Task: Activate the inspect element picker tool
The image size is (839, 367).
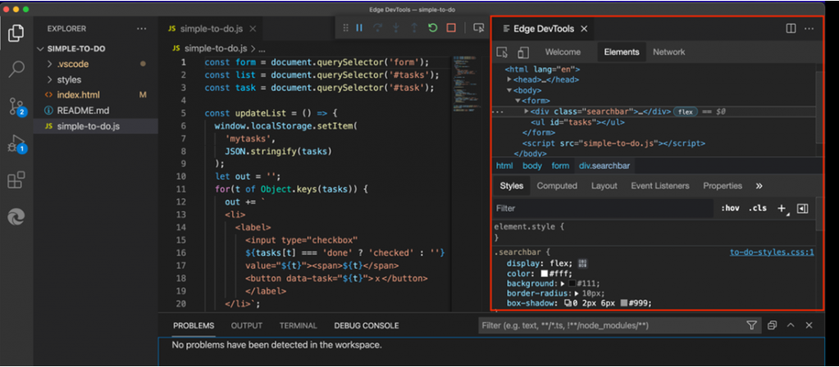Action: click(x=503, y=52)
